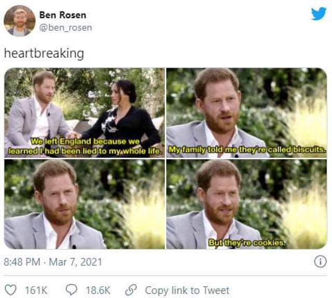The height and width of the screenshot is (298, 332).
Task: Click the 'We left England because we' subtitle line
Action: pyautogui.click(x=85, y=141)
